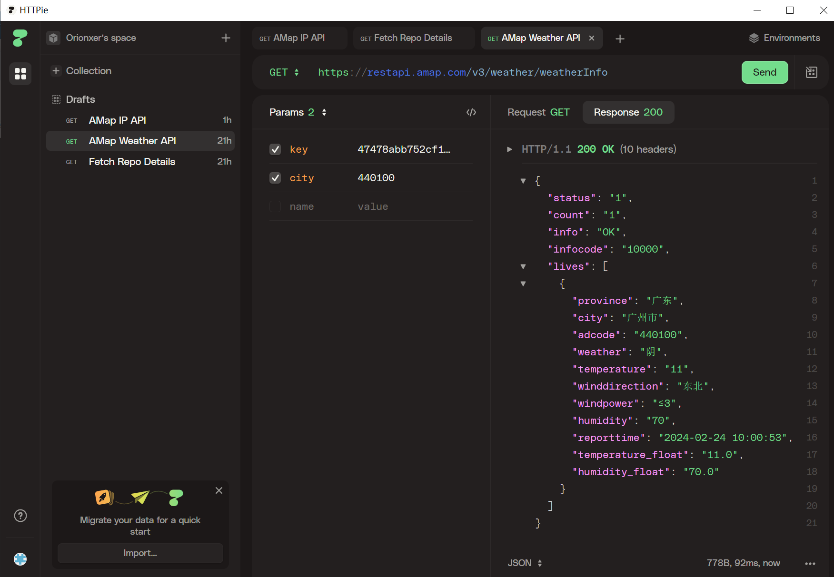Click the city parameter name
The width and height of the screenshot is (834, 577).
point(302,178)
